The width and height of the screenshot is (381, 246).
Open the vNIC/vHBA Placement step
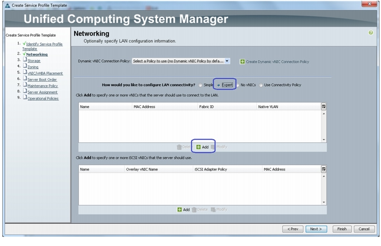point(45,73)
